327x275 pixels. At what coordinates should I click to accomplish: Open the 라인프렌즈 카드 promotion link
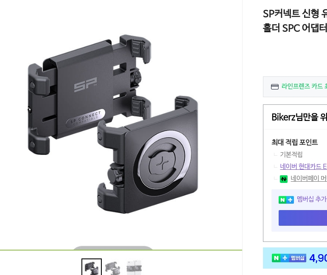click(x=304, y=86)
